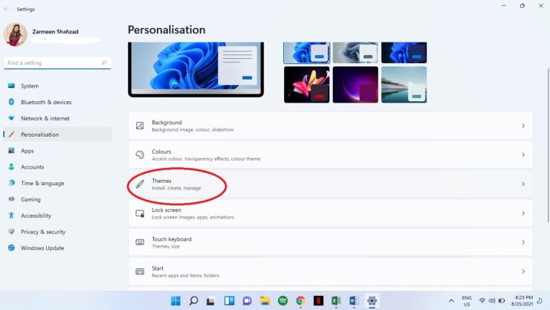Click the Lock screen icon
Viewport: 550px width, 310px height.
click(x=140, y=213)
